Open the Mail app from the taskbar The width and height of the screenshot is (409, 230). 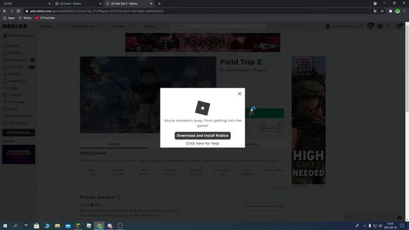click(x=68, y=226)
